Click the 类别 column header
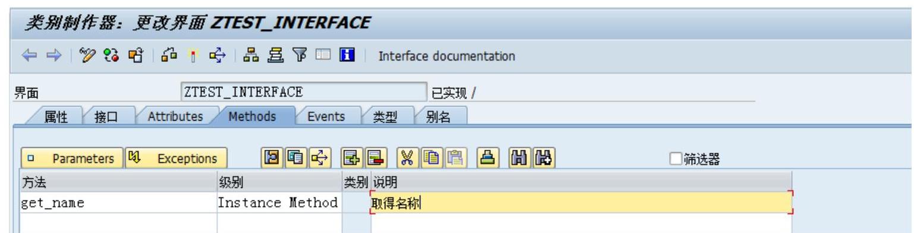 point(357,181)
